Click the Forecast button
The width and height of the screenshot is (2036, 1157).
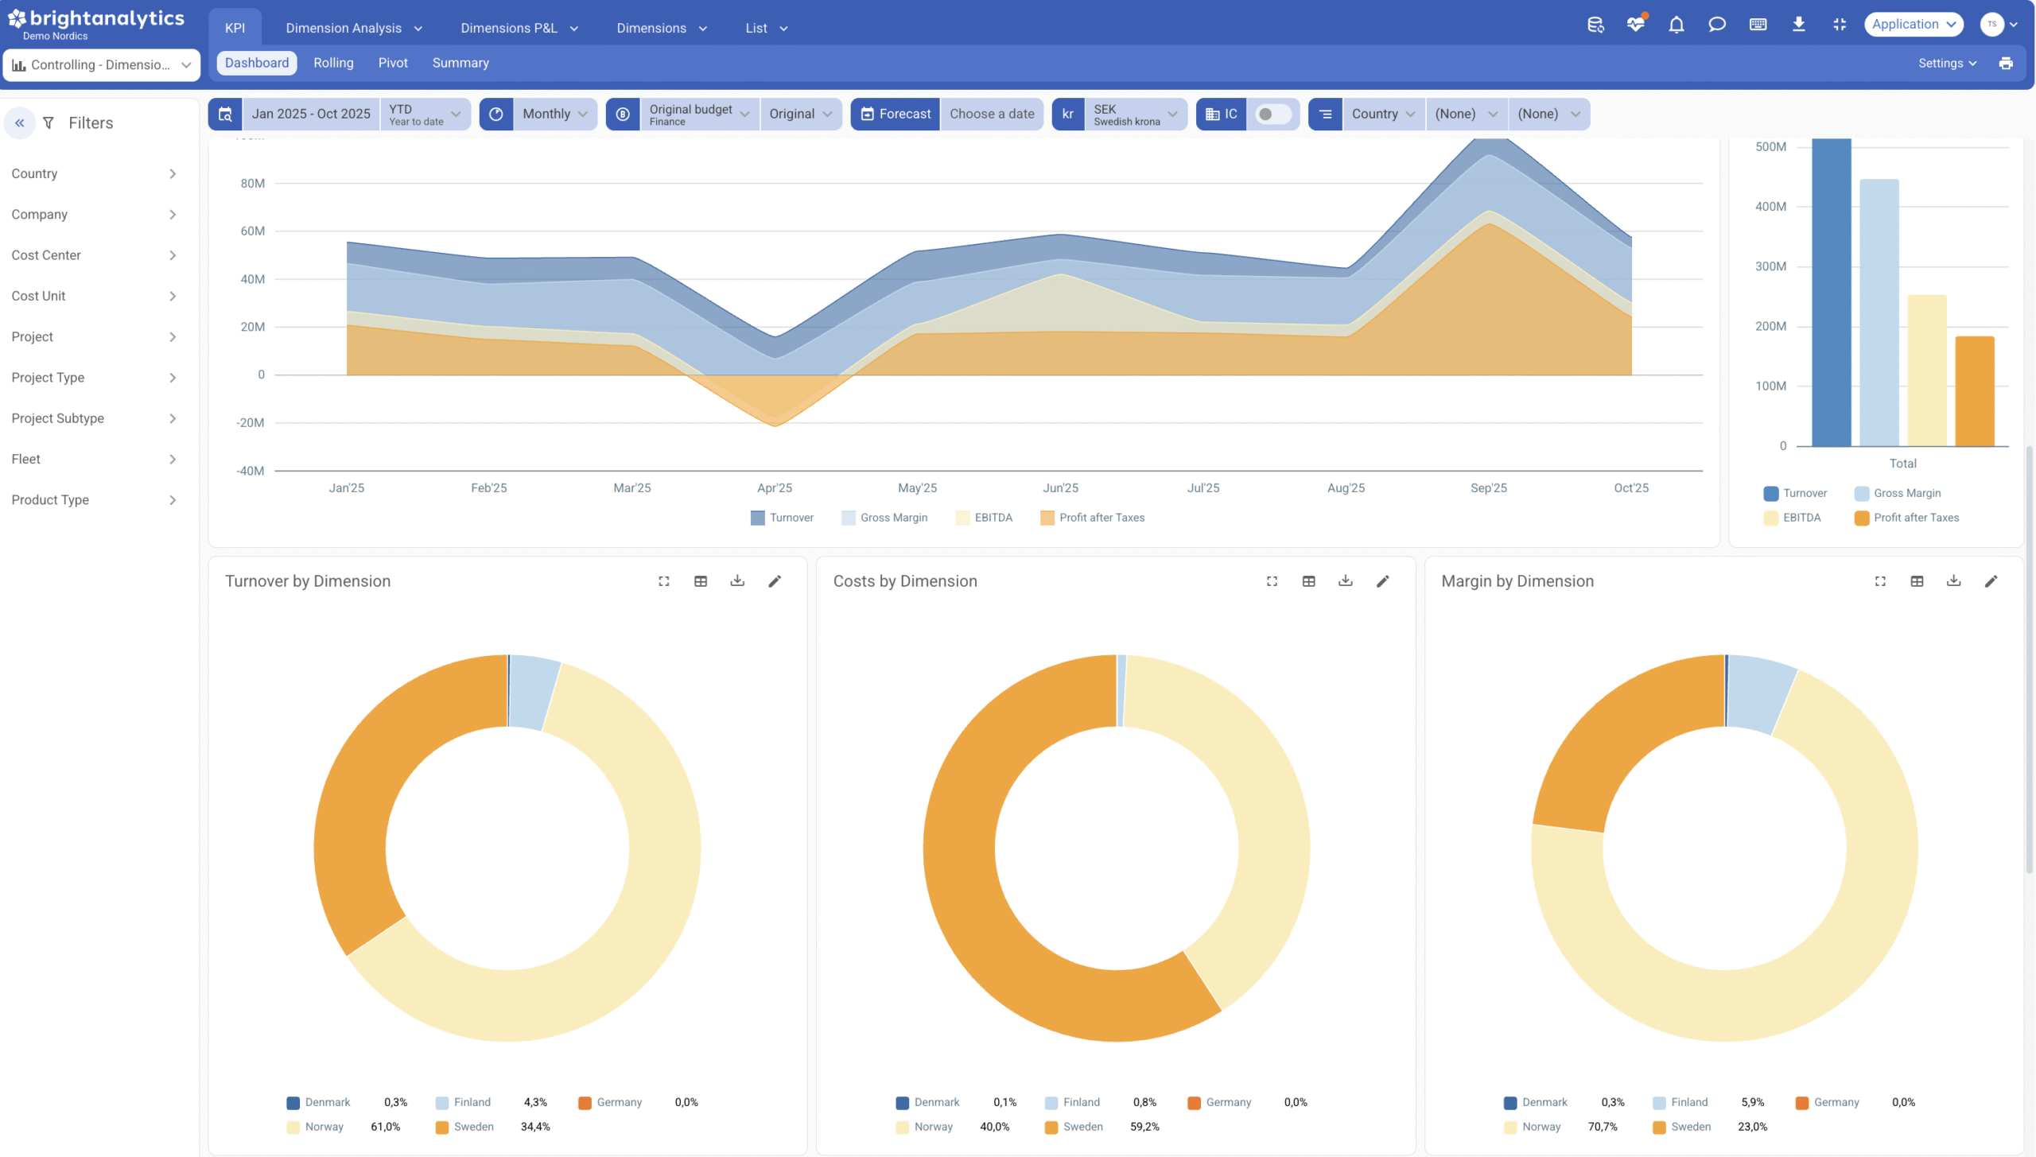pos(896,114)
